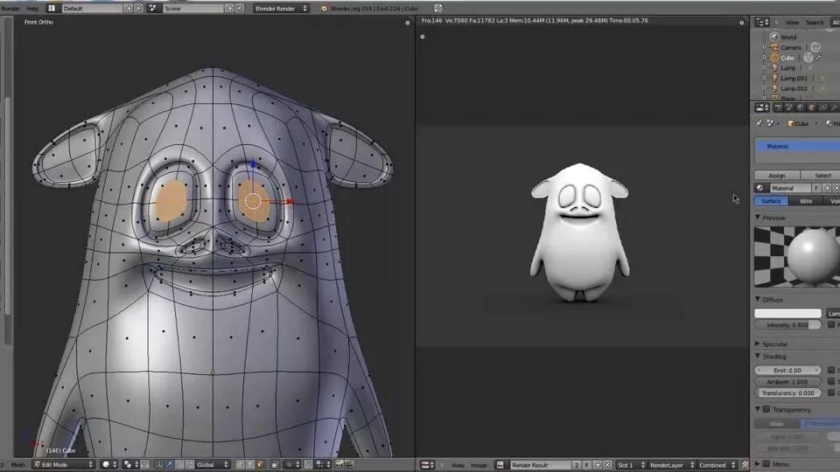Open the Help menu
The image size is (840, 472).
(32, 9)
